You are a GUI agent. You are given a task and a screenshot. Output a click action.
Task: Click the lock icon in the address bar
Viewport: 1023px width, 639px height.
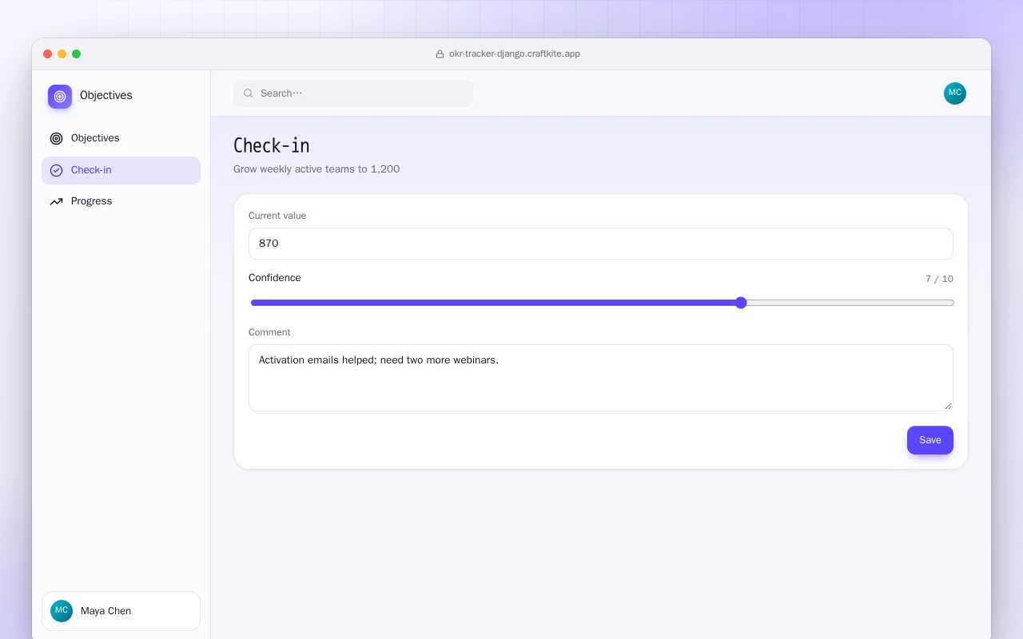tap(440, 54)
